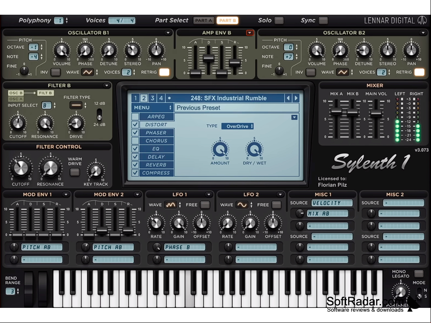Click the Main Vol fader in Mixer
The image size is (431, 323).
click(375, 113)
